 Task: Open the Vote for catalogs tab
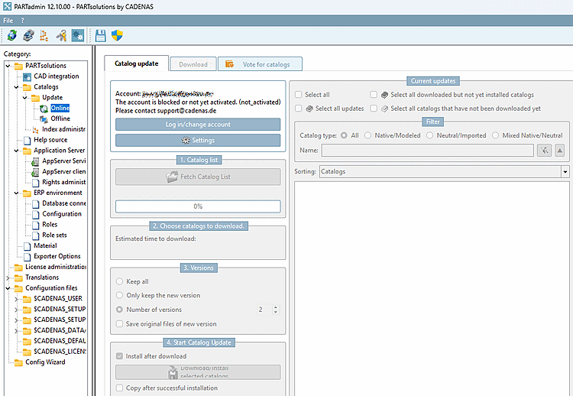260,64
